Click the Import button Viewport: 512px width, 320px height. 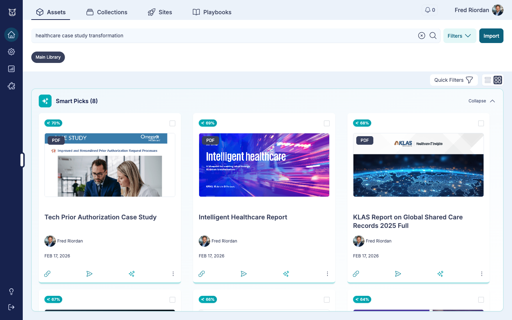(491, 36)
